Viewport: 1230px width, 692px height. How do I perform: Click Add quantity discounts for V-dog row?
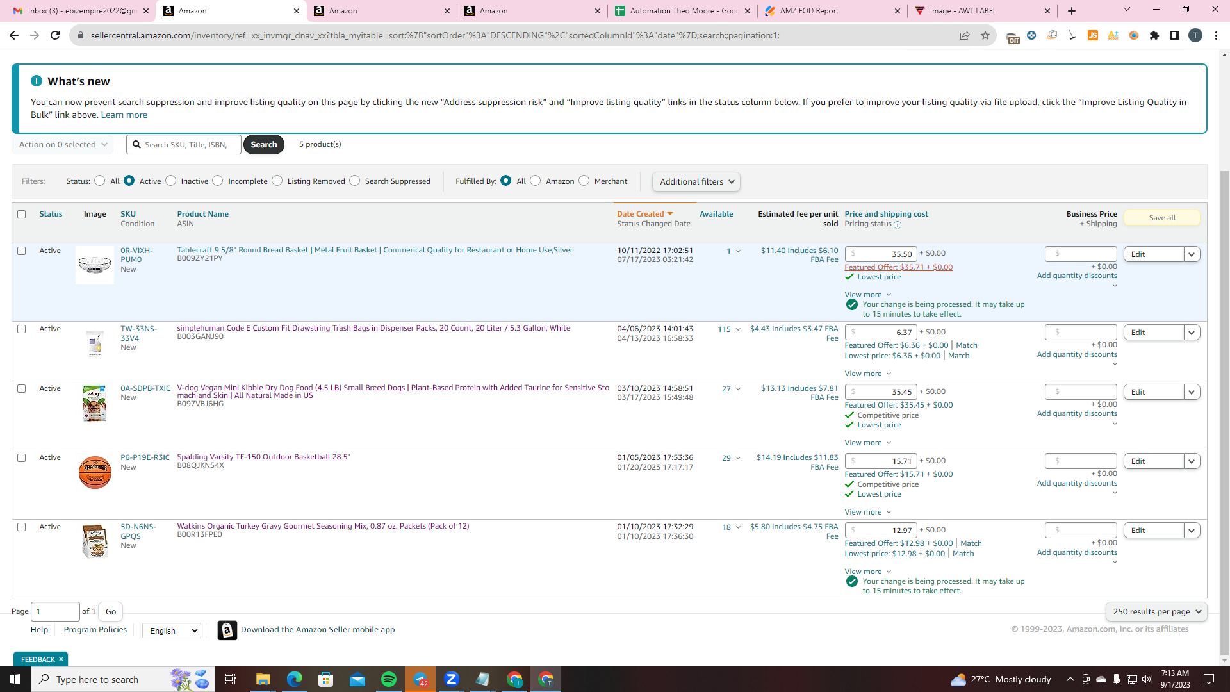(1077, 414)
